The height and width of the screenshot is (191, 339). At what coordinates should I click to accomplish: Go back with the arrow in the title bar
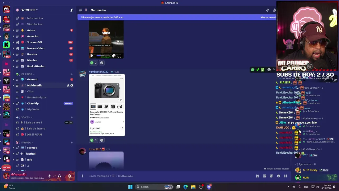4,3
